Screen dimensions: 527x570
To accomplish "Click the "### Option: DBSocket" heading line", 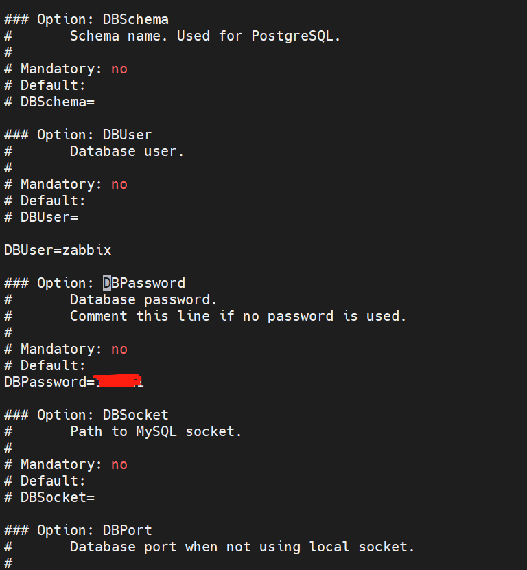I will pyautogui.click(x=86, y=415).
